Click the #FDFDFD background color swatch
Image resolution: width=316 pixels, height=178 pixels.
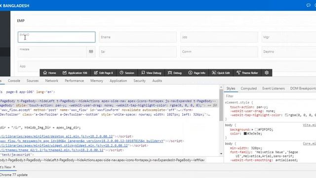tap(256, 130)
